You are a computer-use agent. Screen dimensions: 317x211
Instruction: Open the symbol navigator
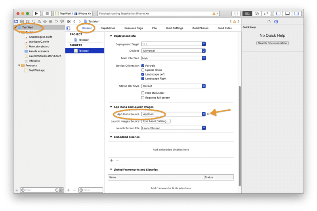pyautogui.click(x=28, y=21)
